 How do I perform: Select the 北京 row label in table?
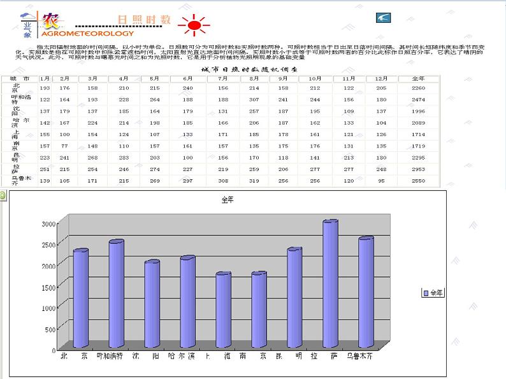(x=16, y=88)
